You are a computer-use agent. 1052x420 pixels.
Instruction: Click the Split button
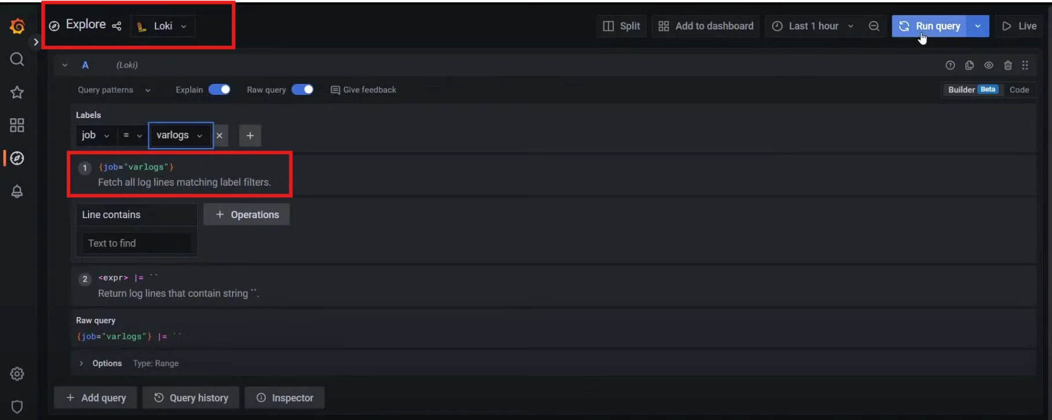coord(622,26)
